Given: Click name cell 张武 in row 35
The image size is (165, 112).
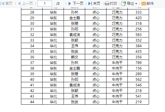Looking at the screenshot, I should click(74, 51).
